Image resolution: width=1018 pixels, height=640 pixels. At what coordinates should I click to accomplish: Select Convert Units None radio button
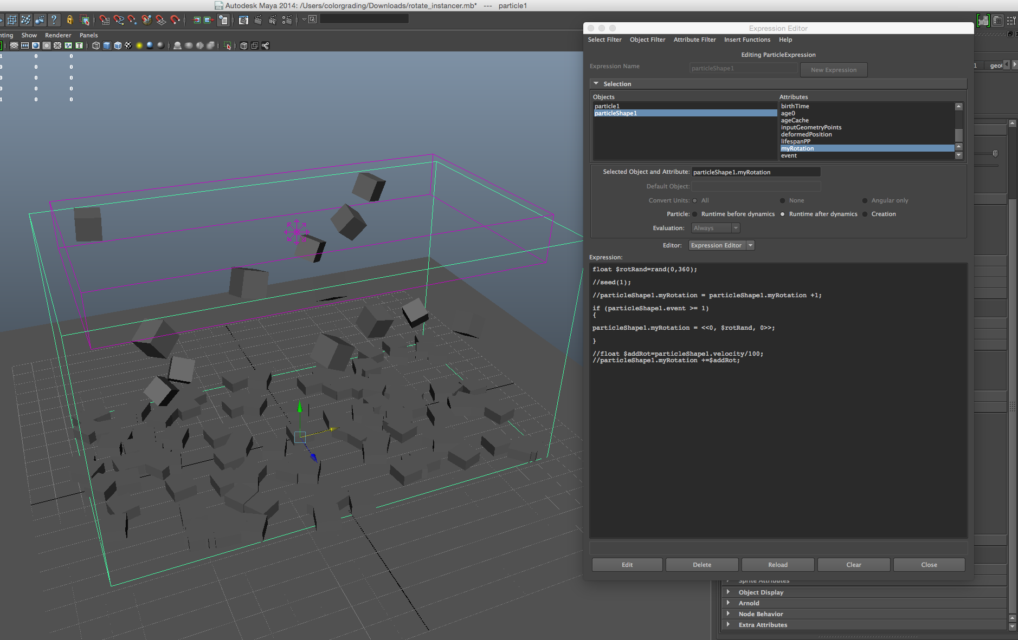(x=783, y=201)
